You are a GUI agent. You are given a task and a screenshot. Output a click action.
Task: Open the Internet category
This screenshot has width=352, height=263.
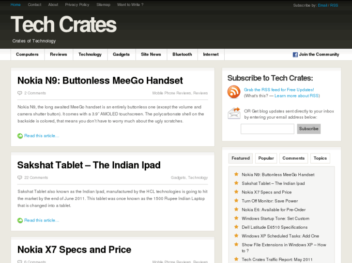[x=211, y=55]
